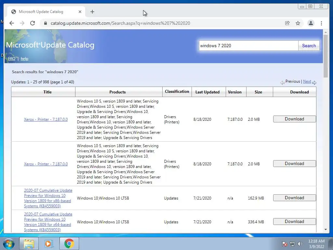Click the 8/18/2020 date in first row

coord(202,119)
